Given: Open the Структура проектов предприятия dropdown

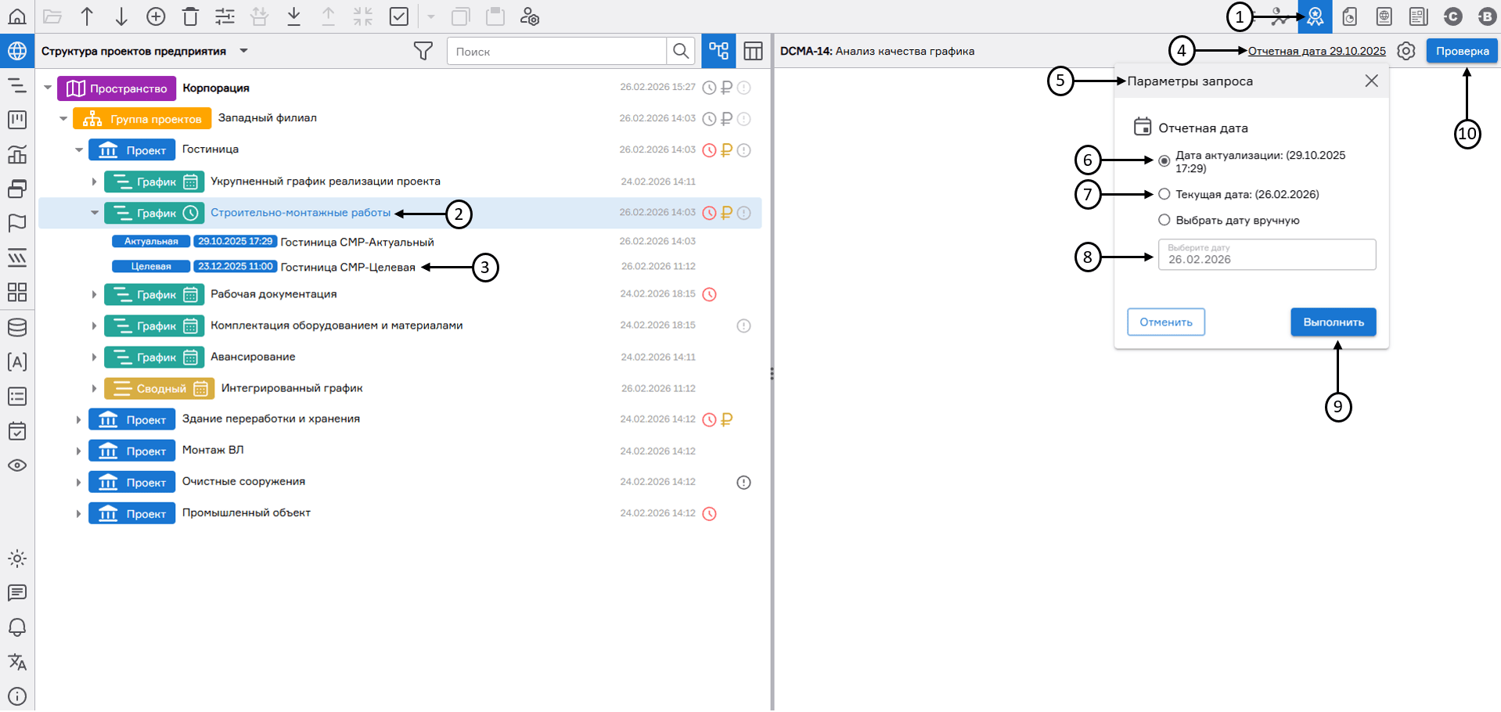Looking at the screenshot, I should pyautogui.click(x=244, y=51).
